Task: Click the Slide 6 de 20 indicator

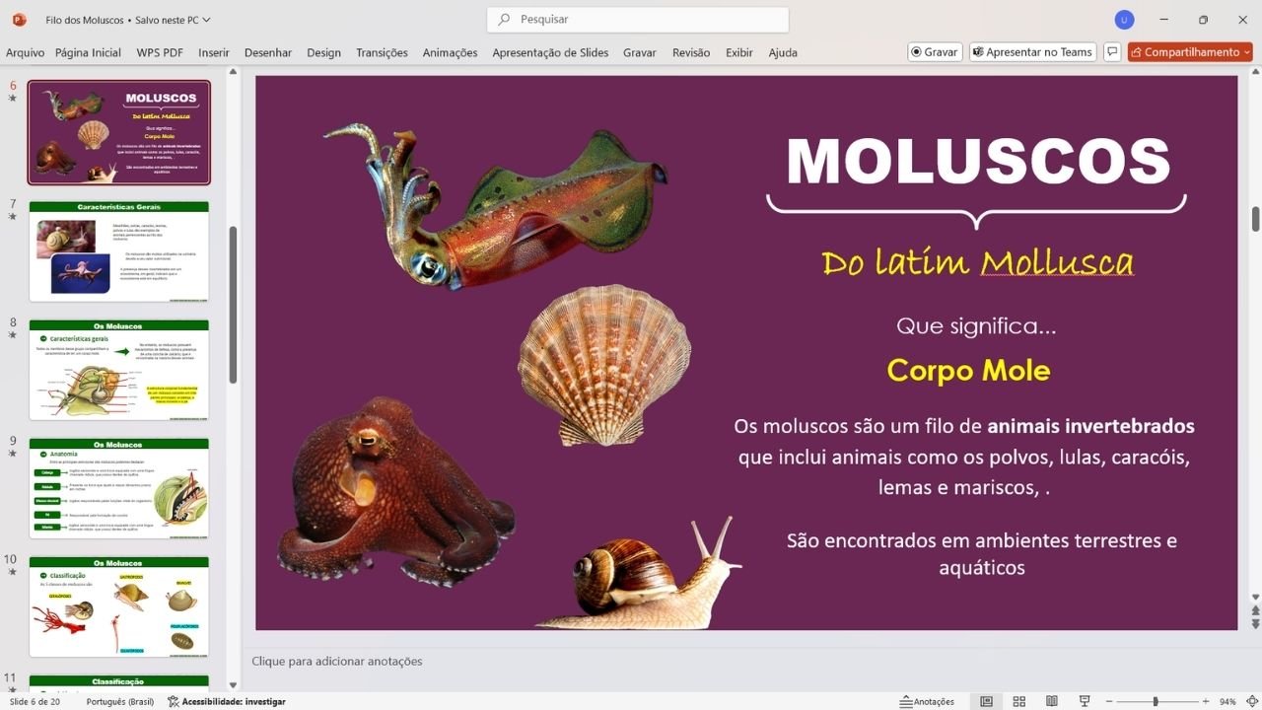Action: [x=35, y=701]
